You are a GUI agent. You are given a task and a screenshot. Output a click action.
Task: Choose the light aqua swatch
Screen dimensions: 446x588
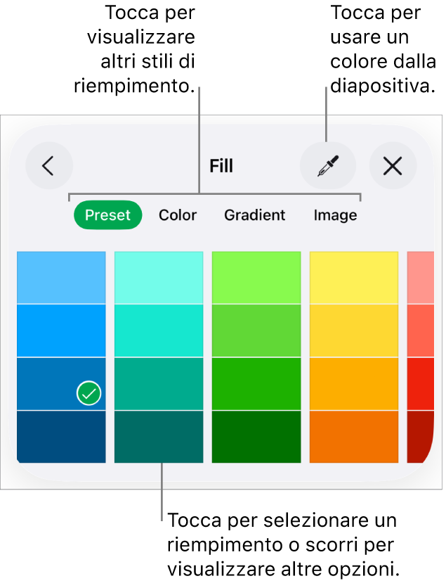point(159,278)
